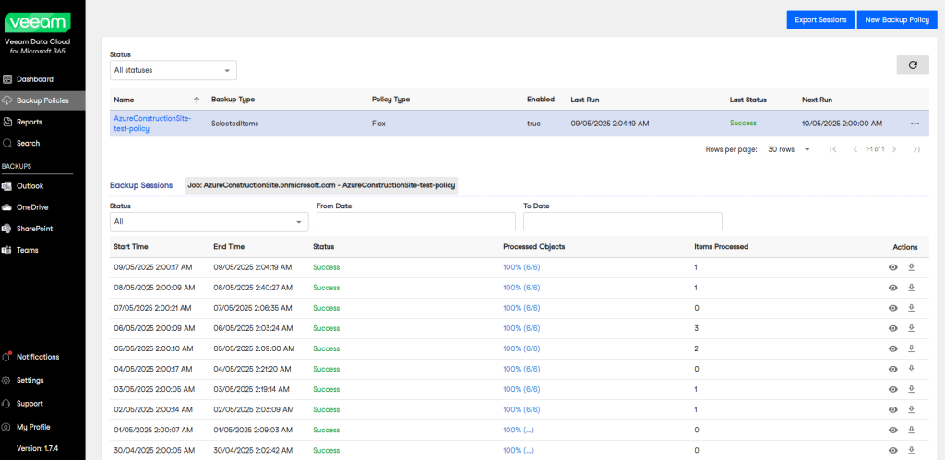Download log of the 07/05/2025 session
The width and height of the screenshot is (945, 460).
pos(911,308)
